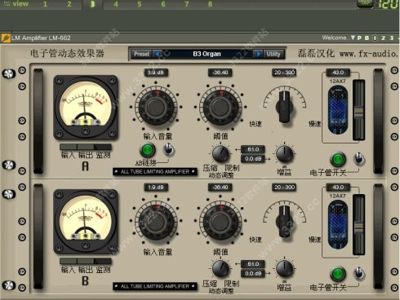
Task: Click the 120 tempo display
Action: [388, 4]
